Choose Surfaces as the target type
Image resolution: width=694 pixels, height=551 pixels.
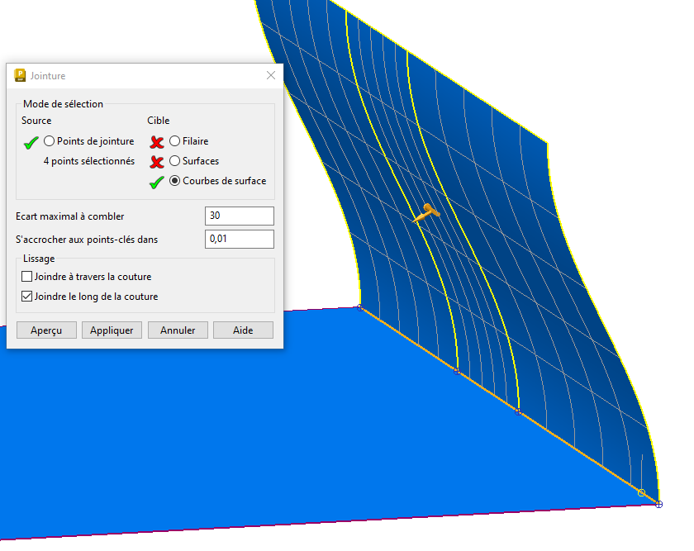point(174,161)
